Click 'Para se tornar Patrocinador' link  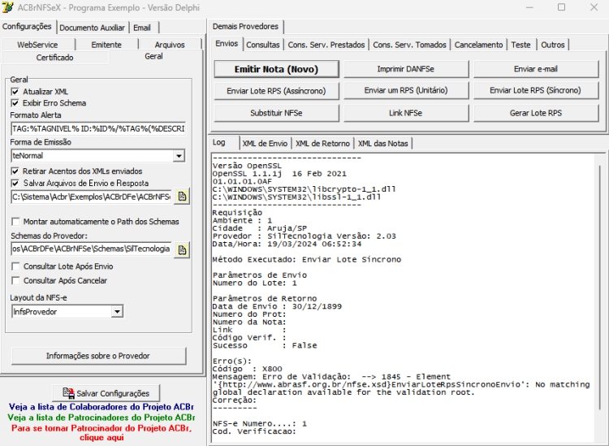tap(101, 433)
